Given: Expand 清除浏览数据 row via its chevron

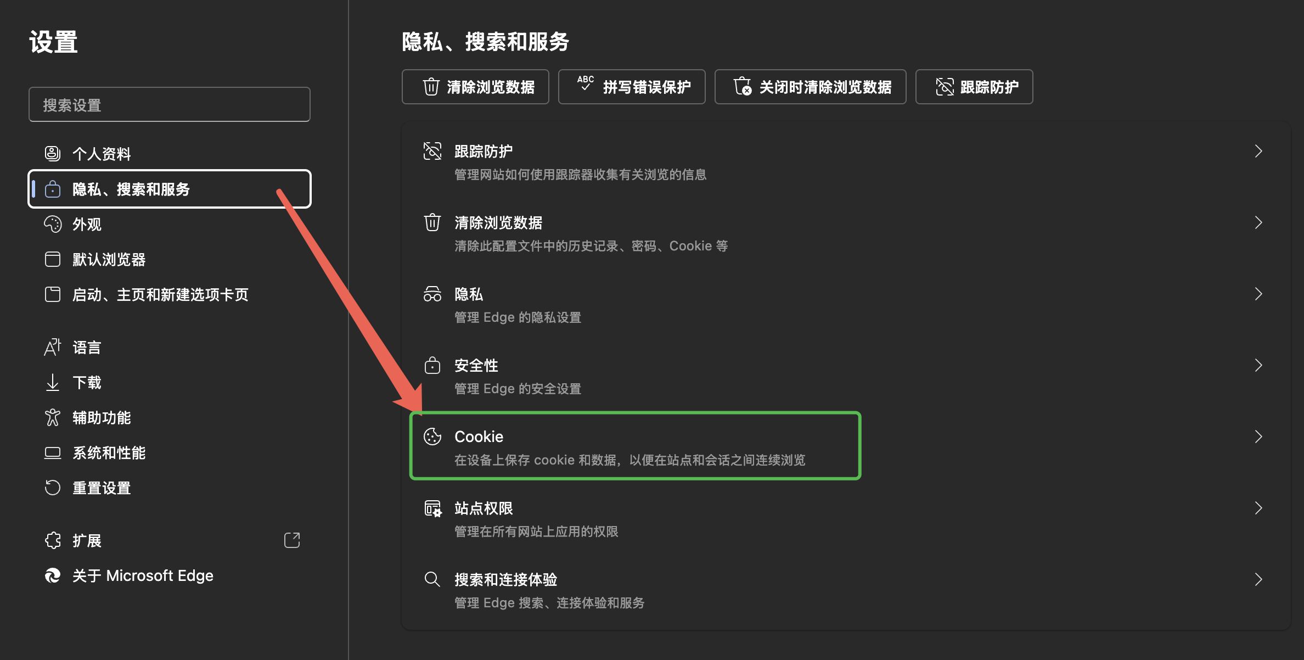Looking at the screenshot, I should coord(1258,222).
